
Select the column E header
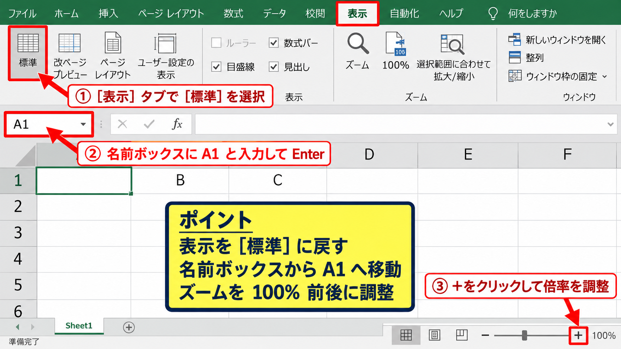(x=468, y=155)
